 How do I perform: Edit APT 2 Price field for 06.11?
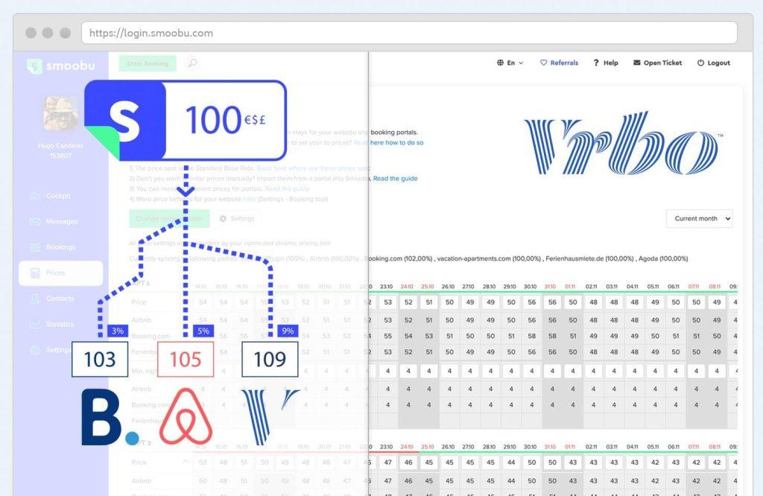pos(676,462)
